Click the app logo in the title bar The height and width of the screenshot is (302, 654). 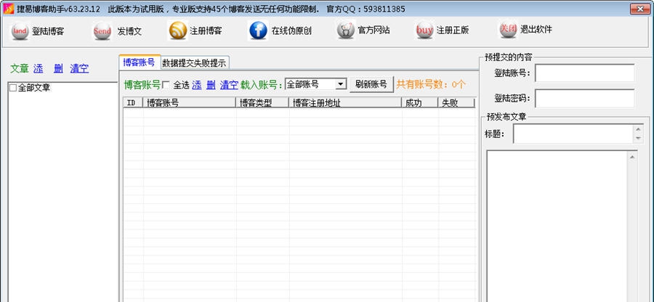pyautogui.click(x=8, y=9)
